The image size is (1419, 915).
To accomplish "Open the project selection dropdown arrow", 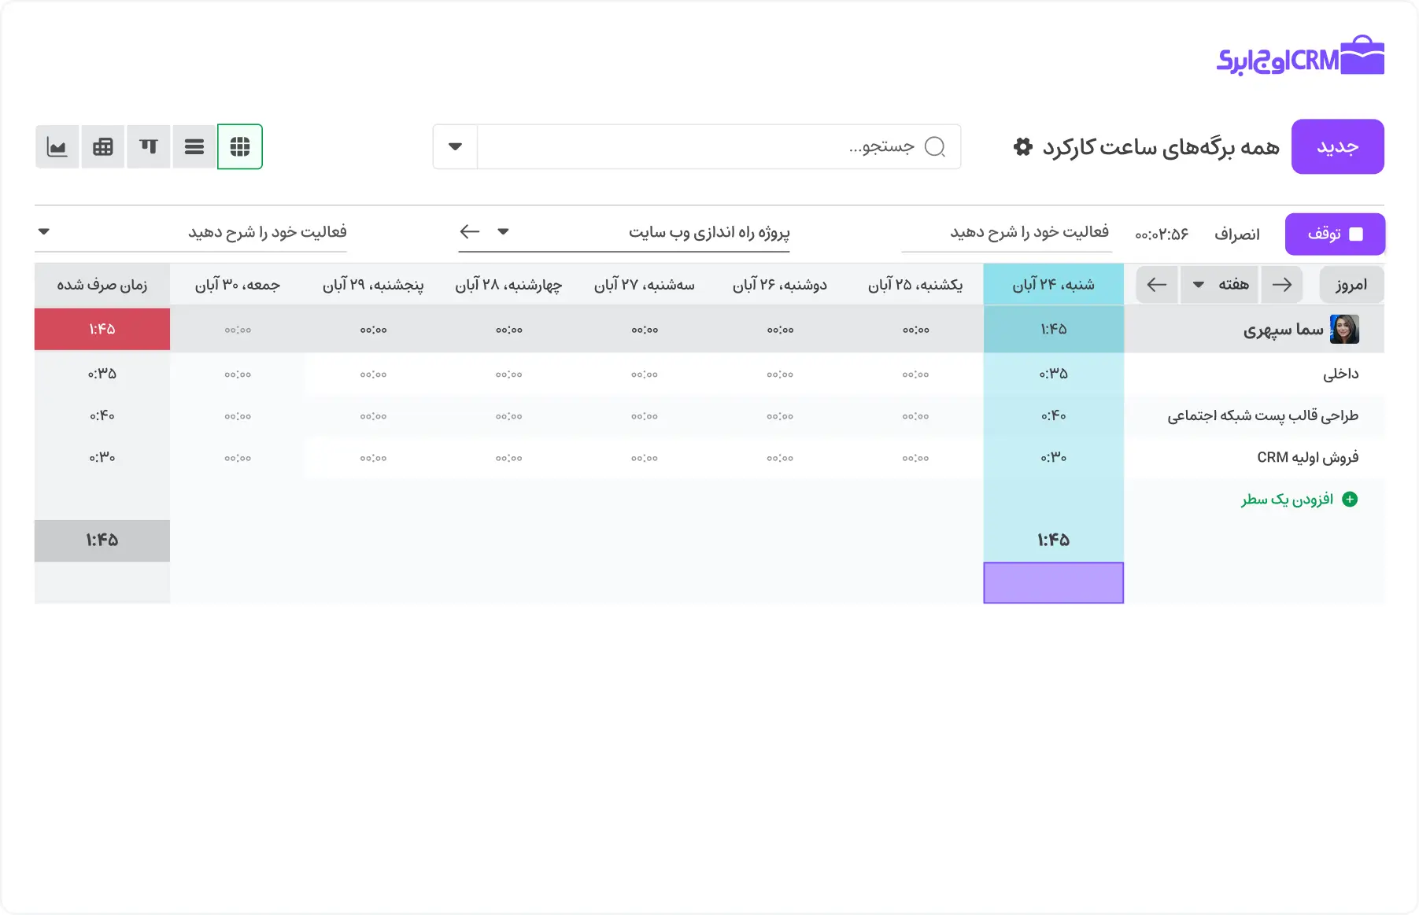I will [x=503, y=231].
